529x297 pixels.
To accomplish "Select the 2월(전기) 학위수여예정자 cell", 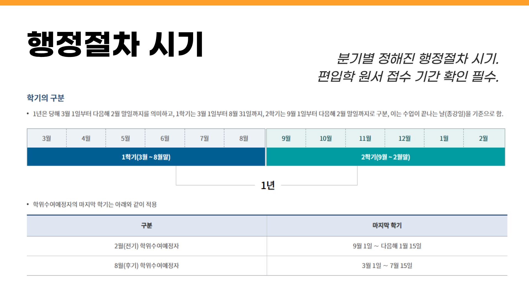I will click(147, 246).
